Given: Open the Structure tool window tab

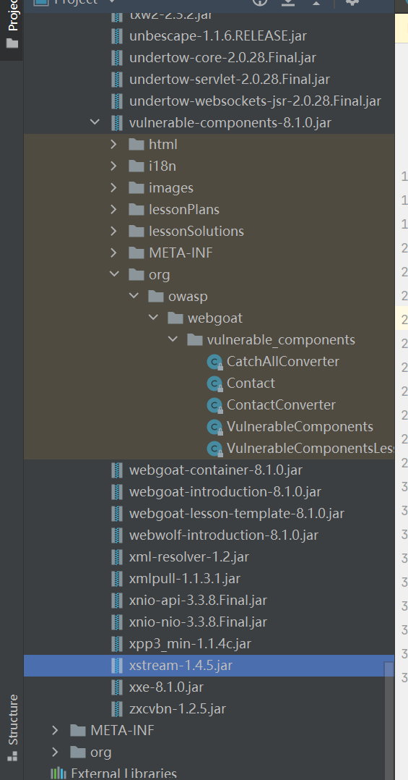Looking at the screenshot, I should [12, 727].
